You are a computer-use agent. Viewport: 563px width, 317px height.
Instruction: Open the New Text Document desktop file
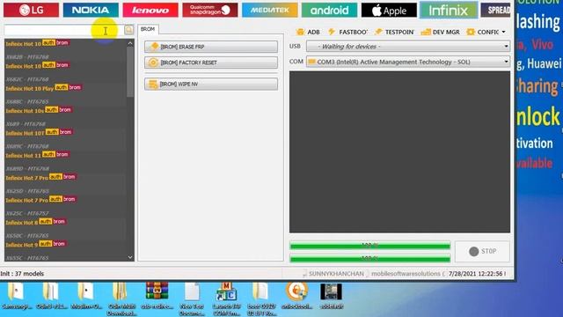point(192,299)
